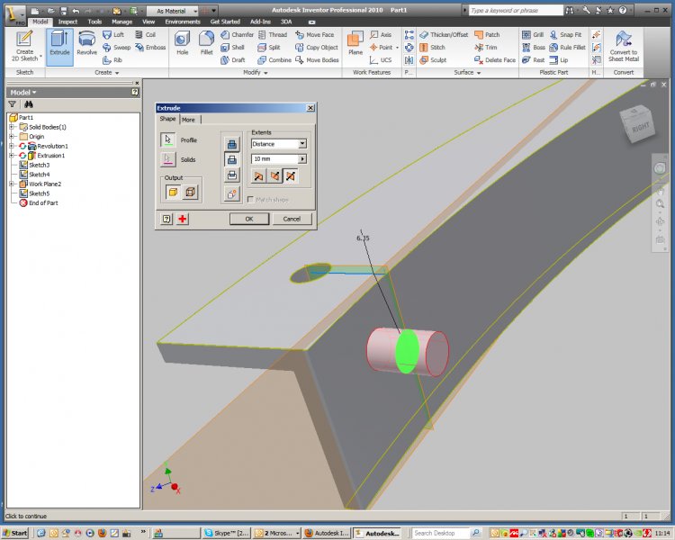The image size is (675, 540).
Task: Select New Solid operation in Extrude dialog
Action: point(231,194)
